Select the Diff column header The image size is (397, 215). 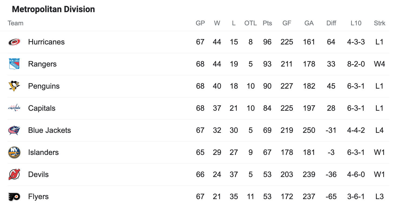331,23
